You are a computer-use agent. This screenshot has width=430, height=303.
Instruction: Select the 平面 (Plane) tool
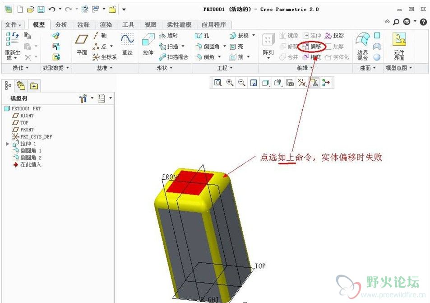82,44
